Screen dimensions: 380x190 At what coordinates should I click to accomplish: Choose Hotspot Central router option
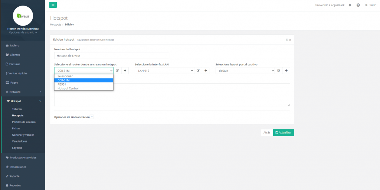[x=68, y=88]
